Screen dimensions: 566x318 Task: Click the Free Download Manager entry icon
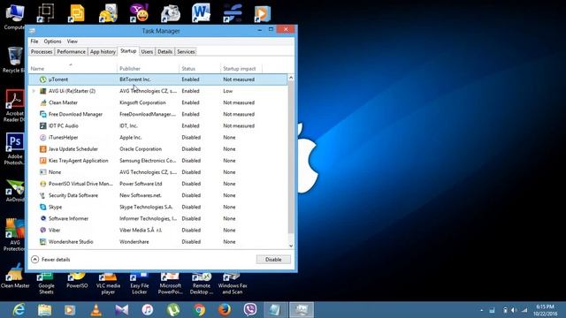[x=43, y=114]
